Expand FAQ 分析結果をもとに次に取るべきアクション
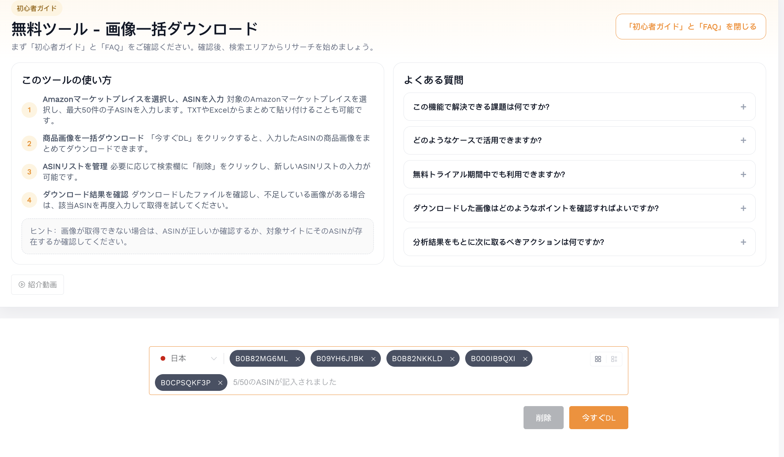The width and height of the screenshot is (784, 457). pyautogui.click(x=579, y=242)
